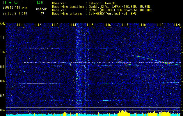Click the 0.7 frequency axis label
This screenshot has height=116, width=183.
[3, 96]
